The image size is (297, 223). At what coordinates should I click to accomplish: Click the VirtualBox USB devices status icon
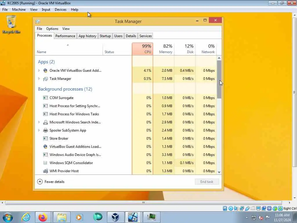(247, 208)
